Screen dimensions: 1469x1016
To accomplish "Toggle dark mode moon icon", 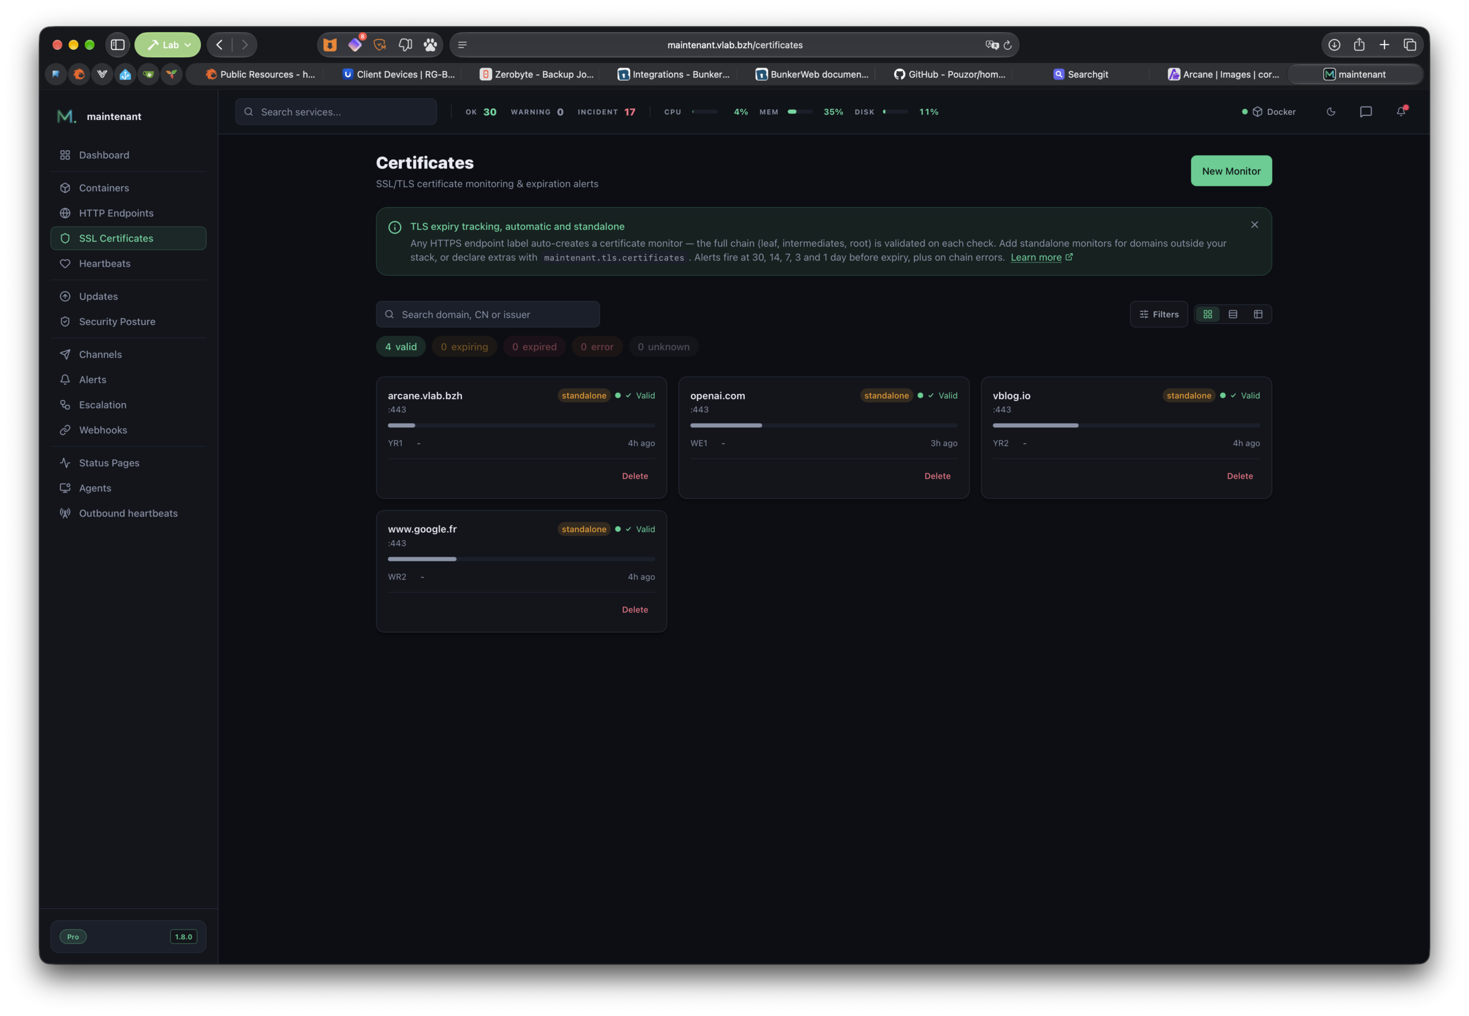I will pyautogui.click(x=1330, y=111).
